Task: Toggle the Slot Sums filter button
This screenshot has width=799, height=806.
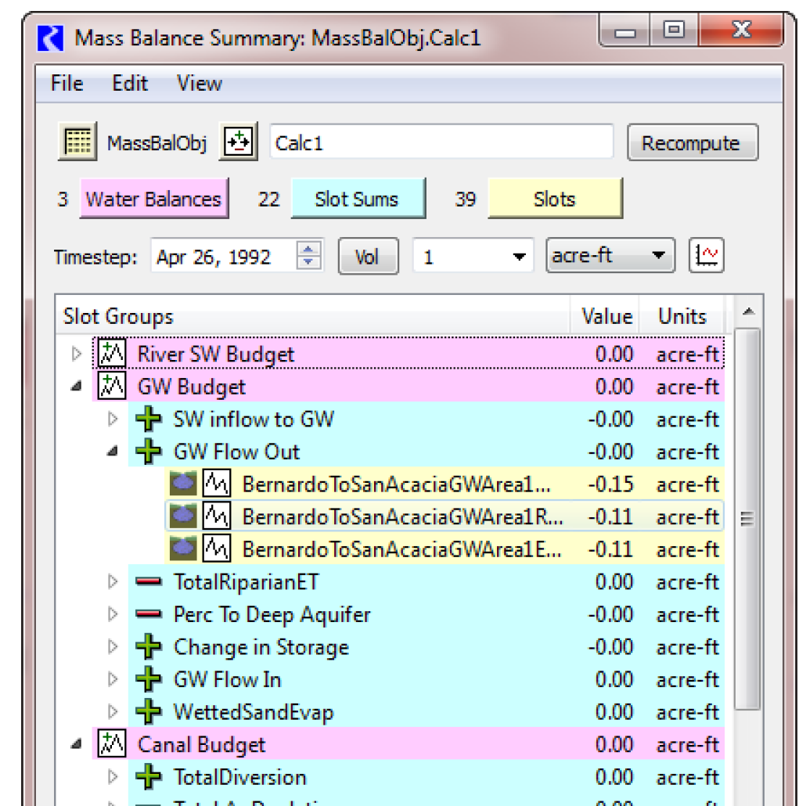Action: pyautogui.click(x=358, y=200)
